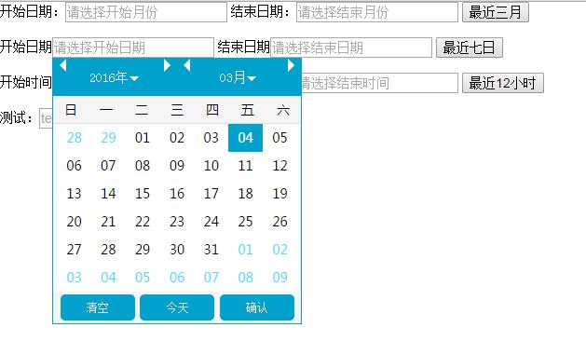Select date 24 in calendar
586x341 pixels.
click(211, 222)
